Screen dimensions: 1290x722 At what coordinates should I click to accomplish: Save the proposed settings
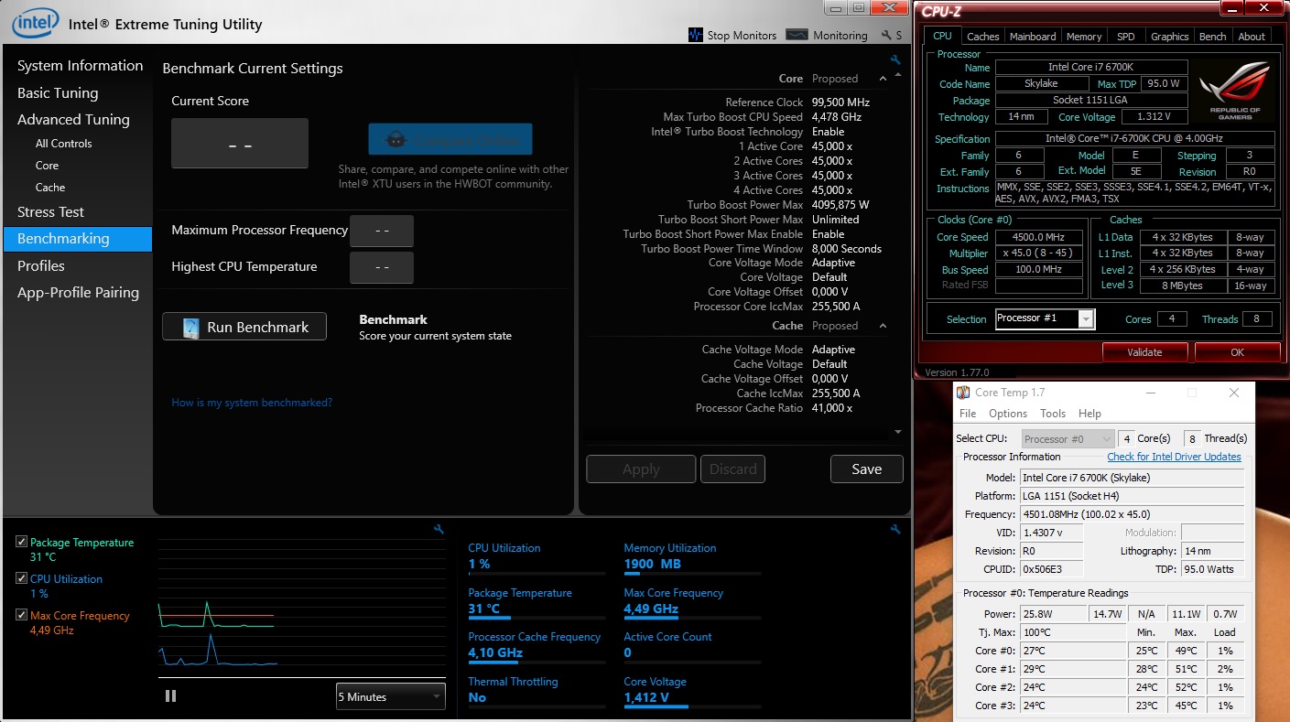tap(866, 469)
